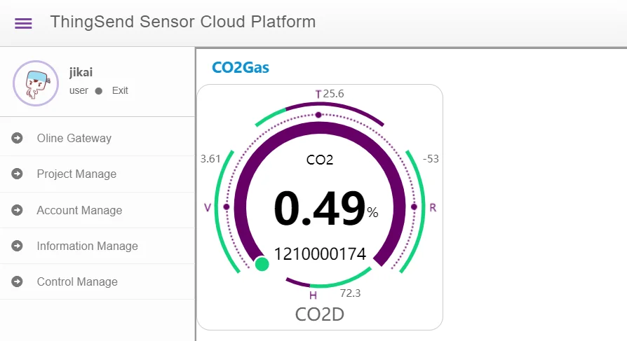627x341 pixels.
Task: Click the arrow icon beside Project Manage
Action: (x=18, y=174)
